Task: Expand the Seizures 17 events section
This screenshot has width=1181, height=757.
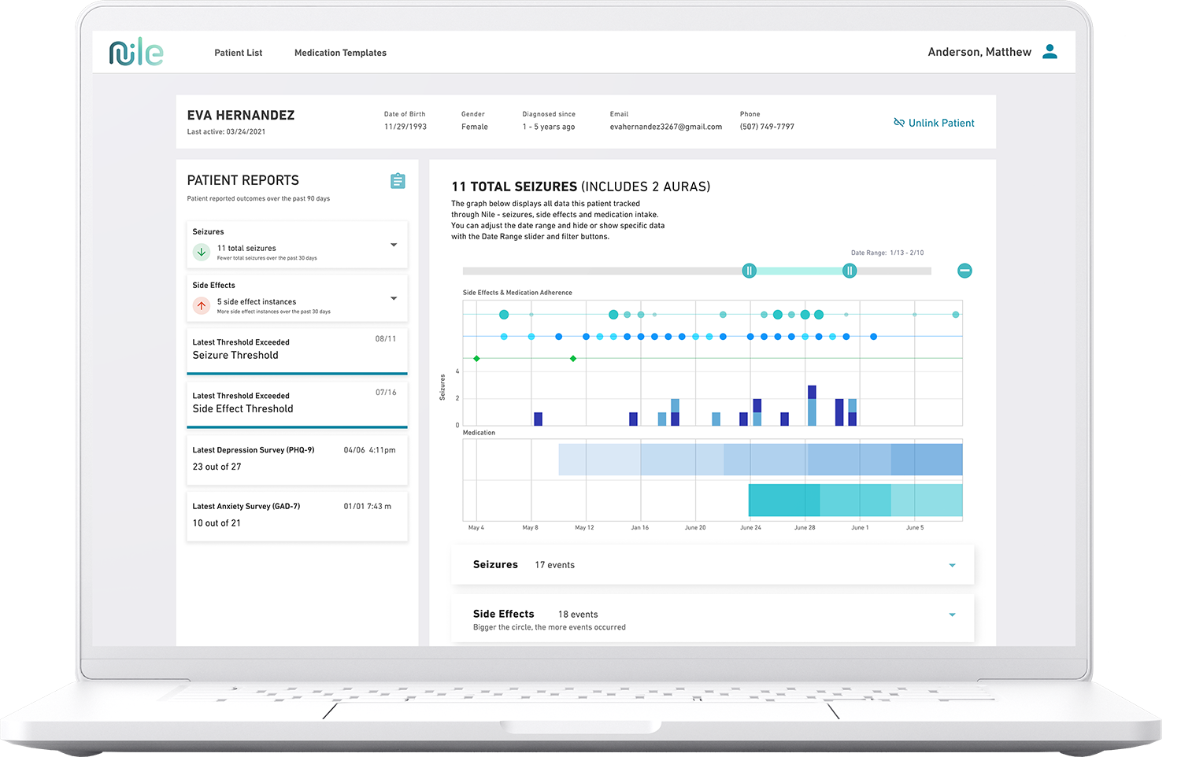Action: tap(952, 565)
